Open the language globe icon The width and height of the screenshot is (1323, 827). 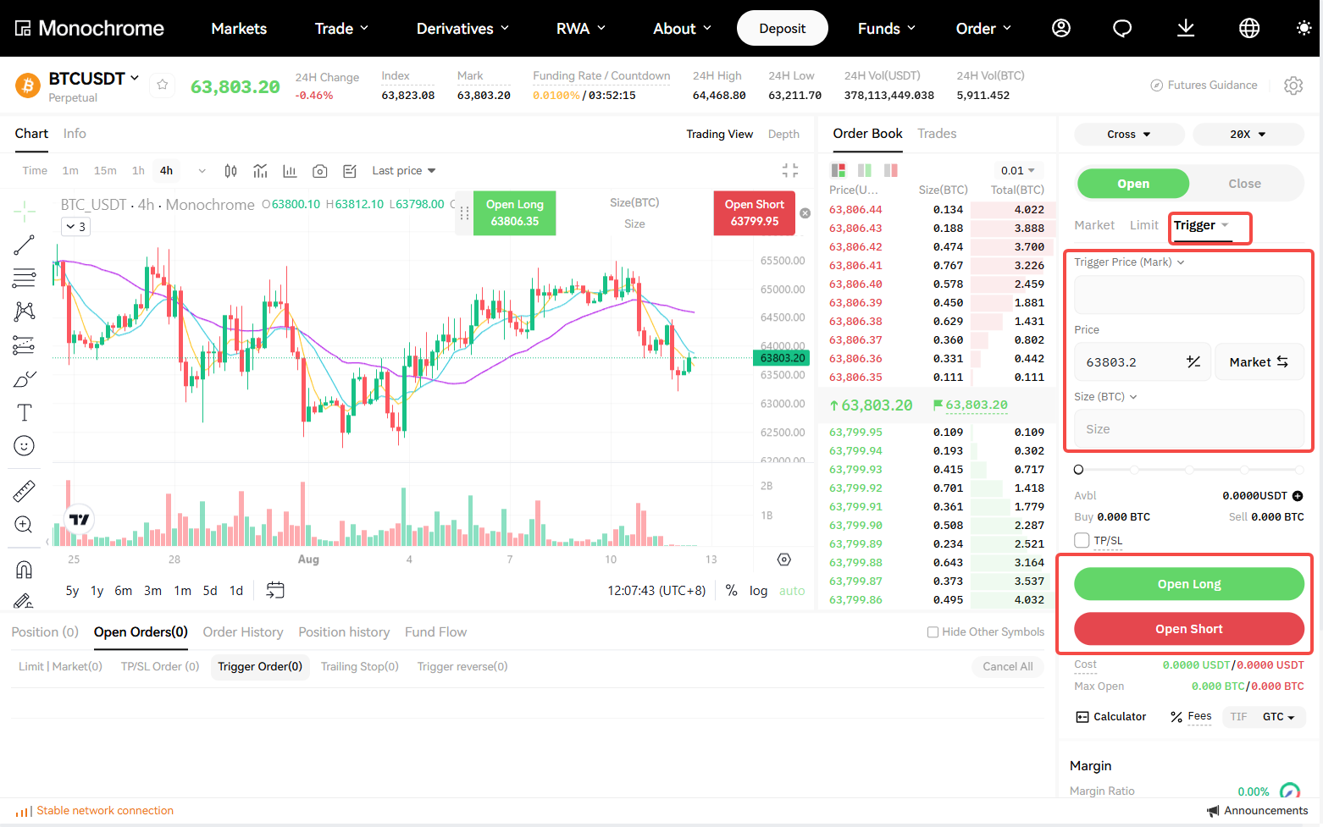coord(1249,28)
